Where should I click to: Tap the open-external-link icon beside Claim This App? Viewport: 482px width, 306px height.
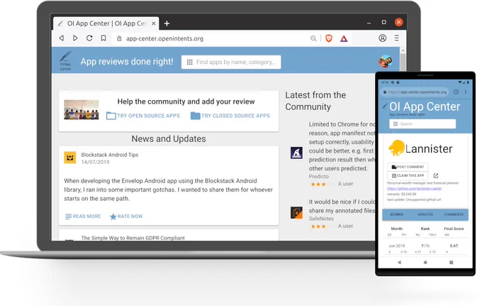click(436, 176)
